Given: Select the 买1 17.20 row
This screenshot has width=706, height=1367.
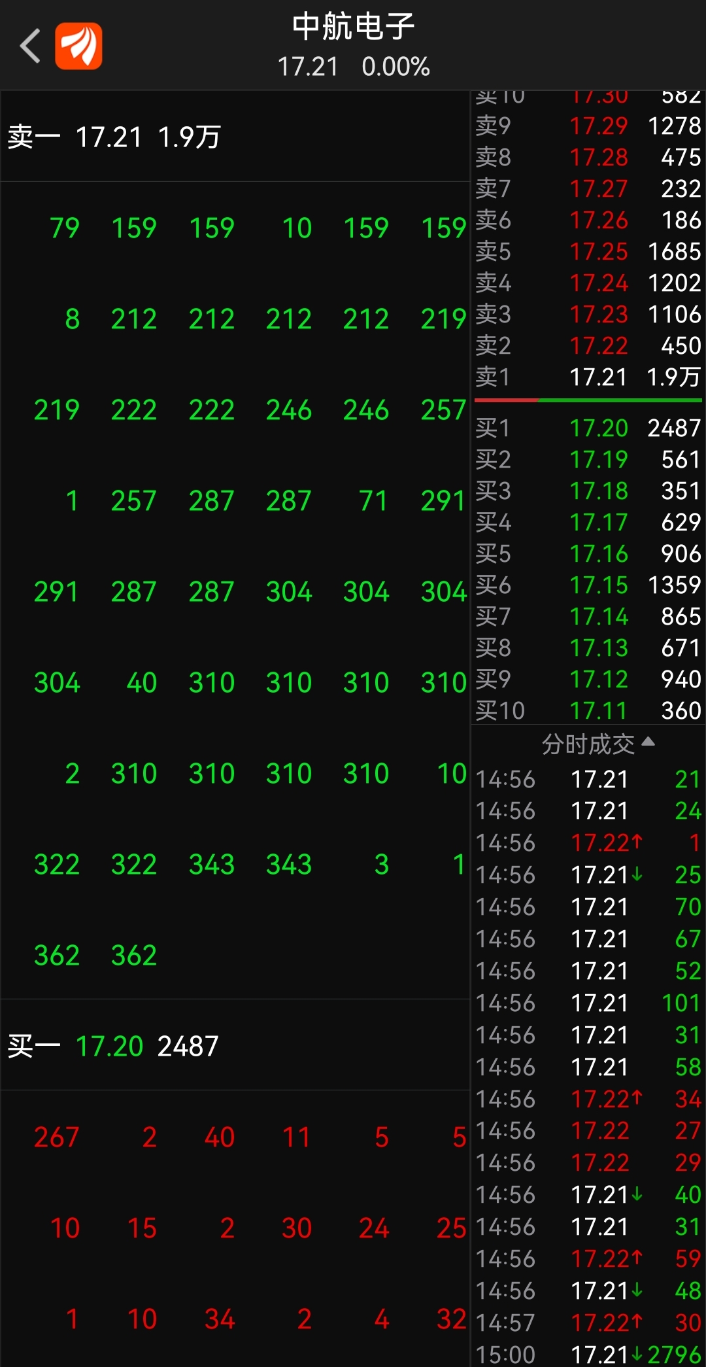Looking at the screenshot, I should coord(588,428).
